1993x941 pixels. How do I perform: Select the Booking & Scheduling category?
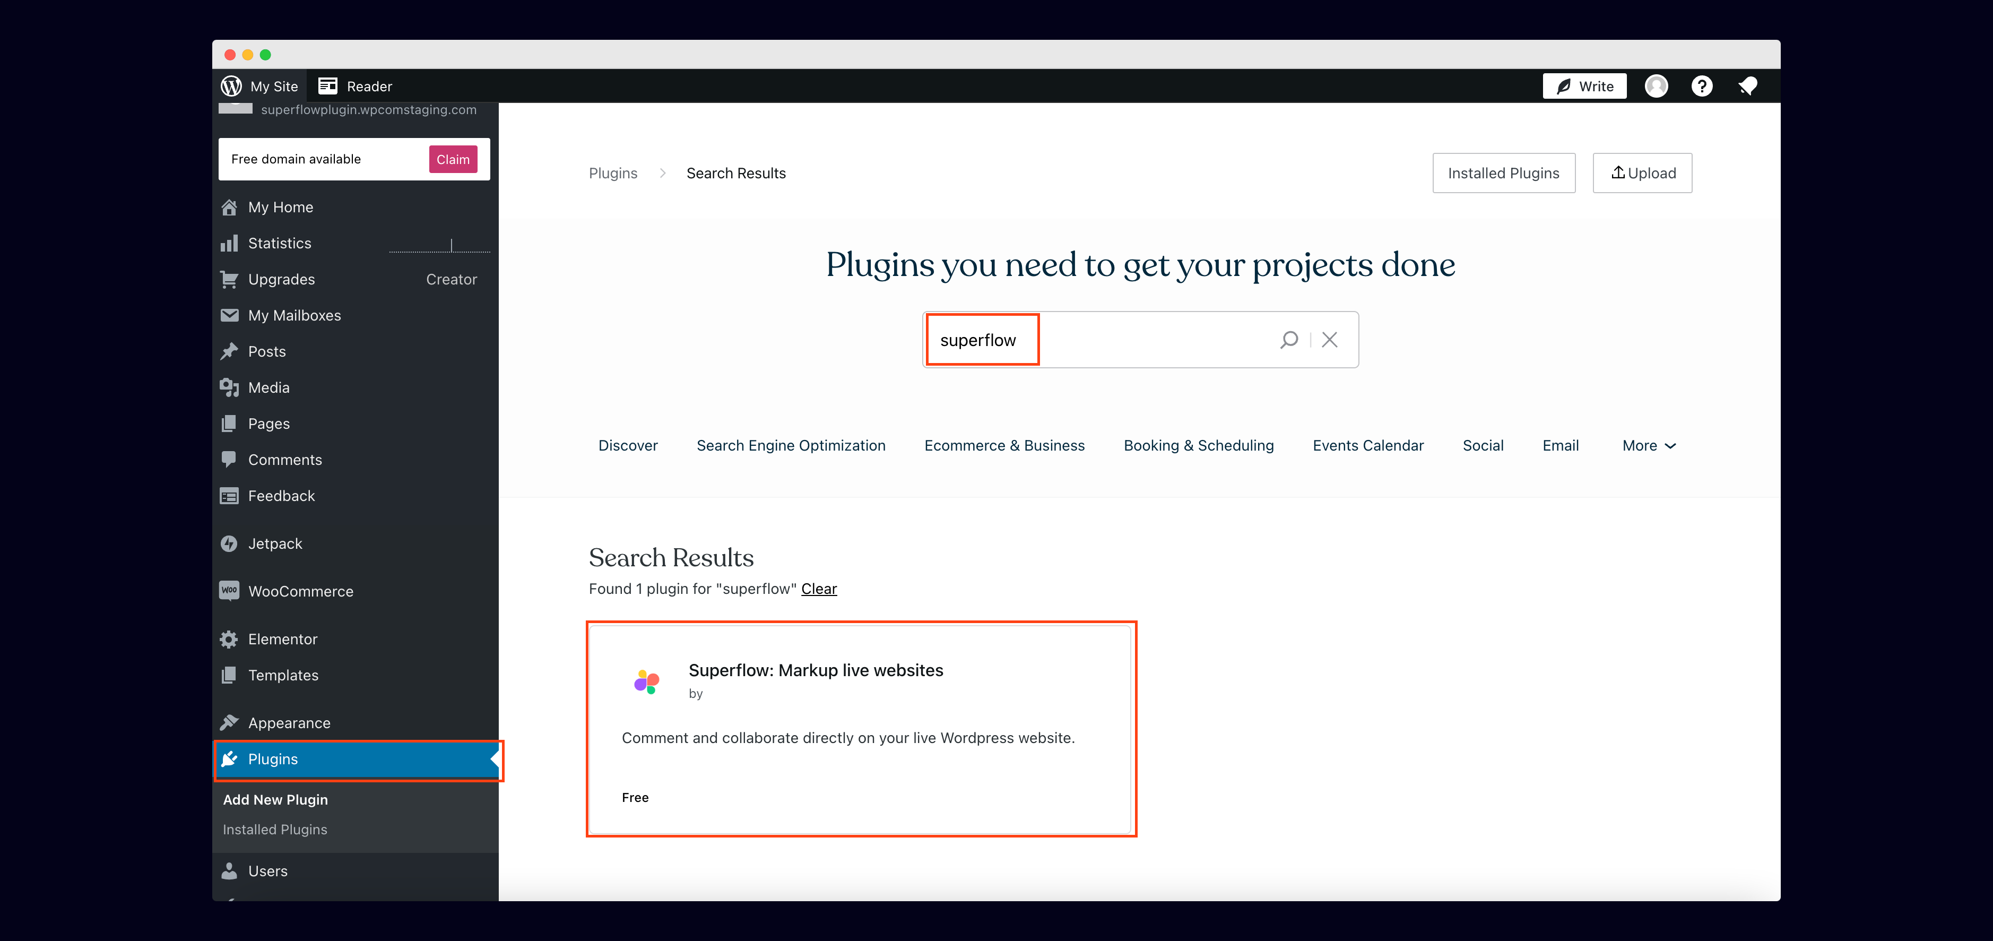[x=1199, y=446]
